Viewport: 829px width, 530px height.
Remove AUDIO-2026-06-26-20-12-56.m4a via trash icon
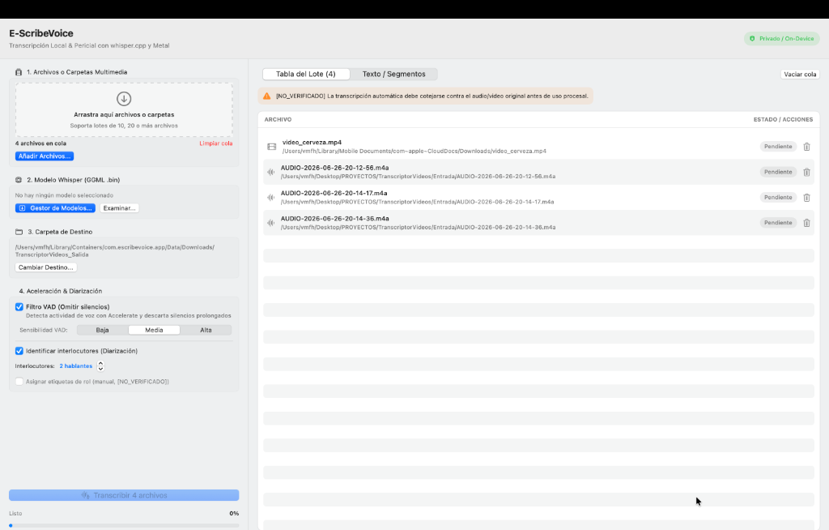pos(806,172)
